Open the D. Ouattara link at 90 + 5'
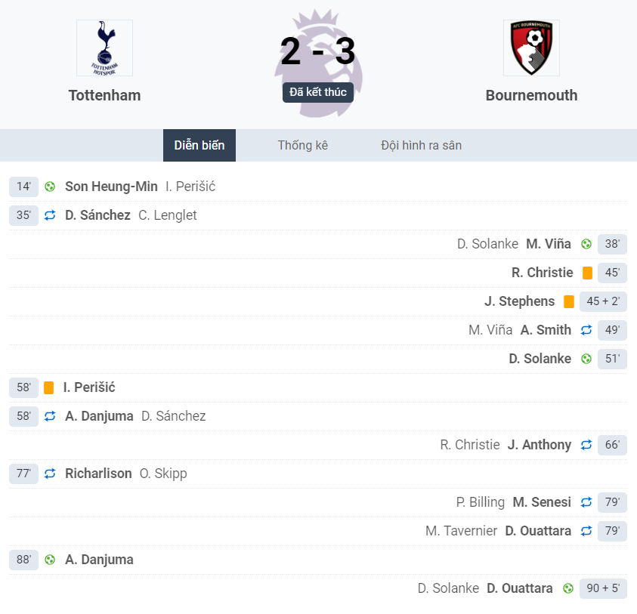The width and height of the screenshot is (637, 614). (x=520, y=588)
